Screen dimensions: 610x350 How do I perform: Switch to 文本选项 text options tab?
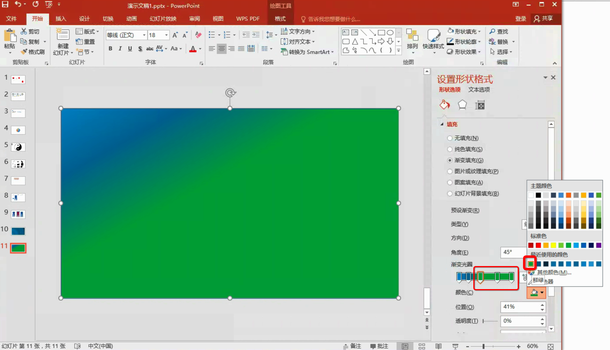(479, 90)
